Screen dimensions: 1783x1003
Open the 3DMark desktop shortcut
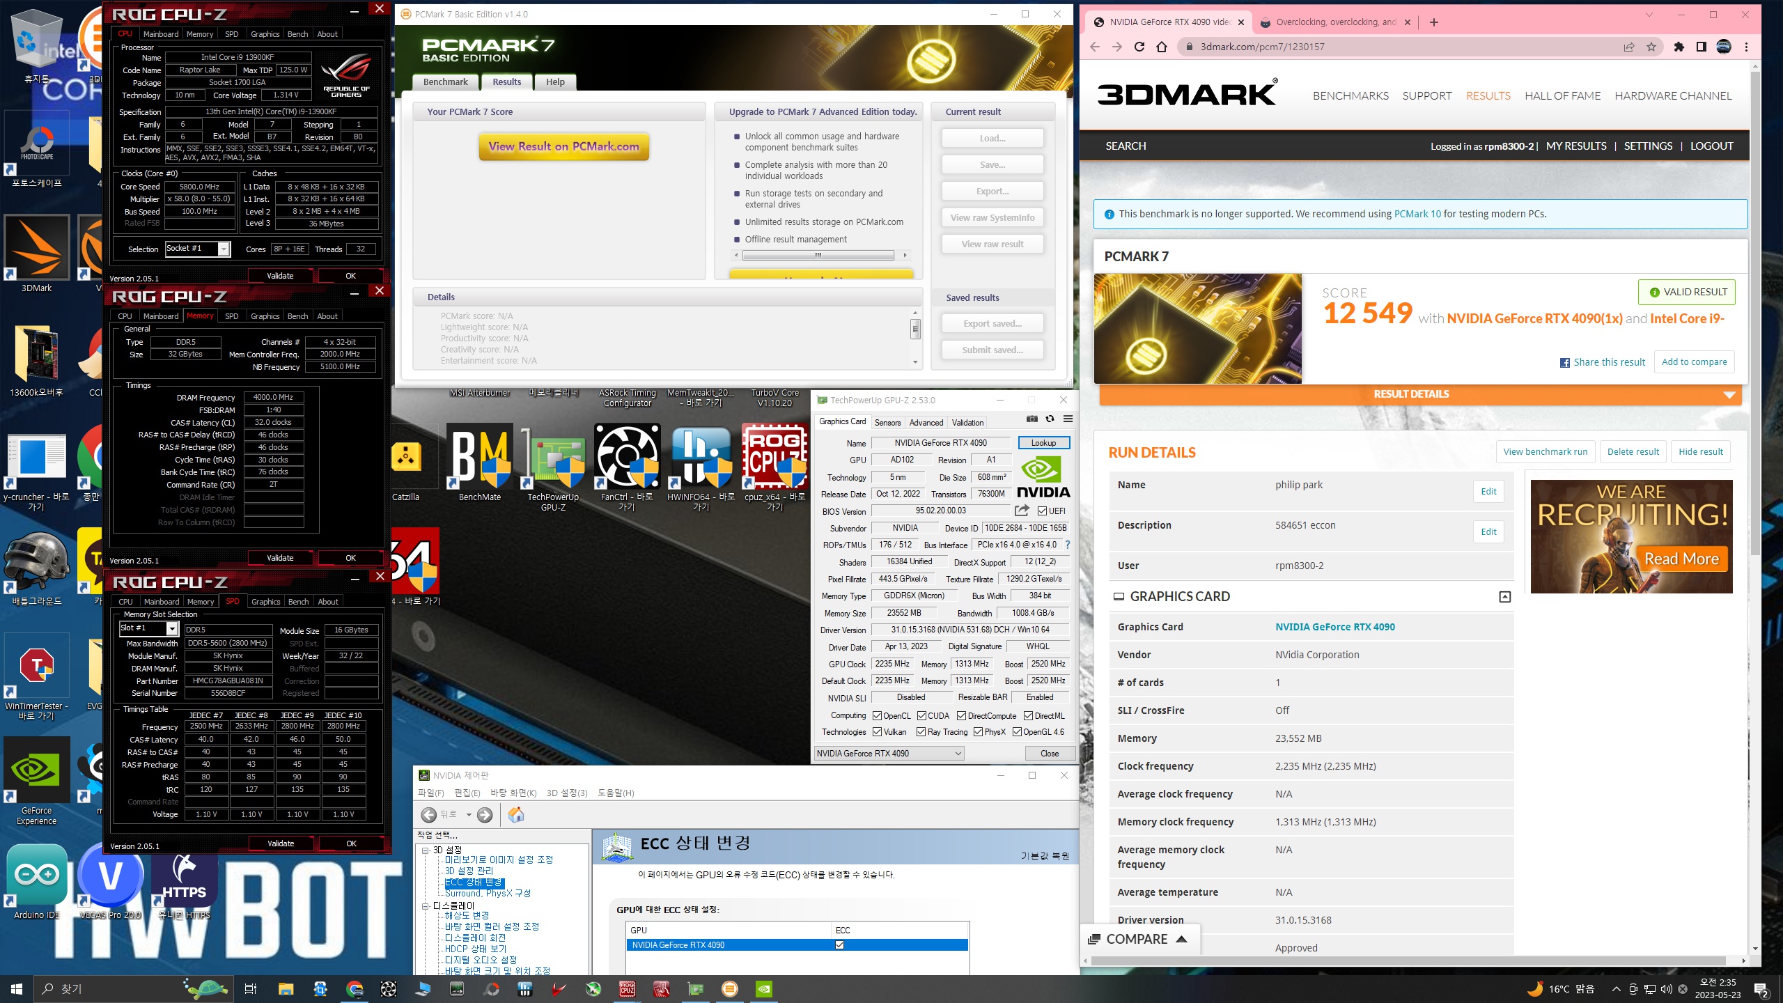pyautogui.click(x=36, y=254)
